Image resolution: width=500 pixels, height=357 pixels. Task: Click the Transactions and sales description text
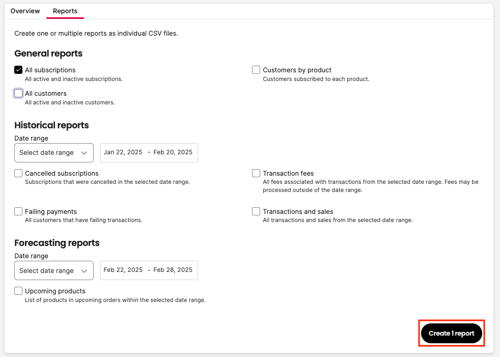(338, 220)
